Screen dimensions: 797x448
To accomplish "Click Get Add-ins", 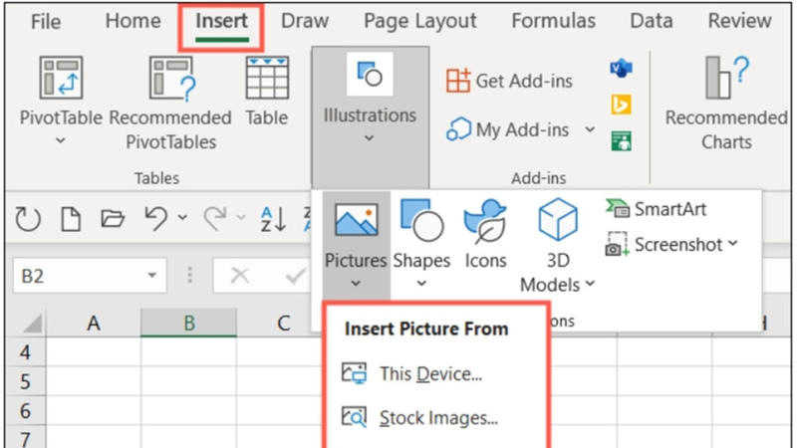I will 509,81.
